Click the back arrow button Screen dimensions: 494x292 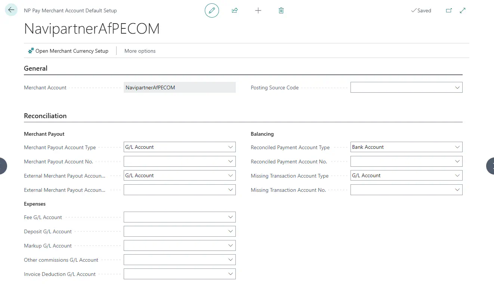coord(11,10)
